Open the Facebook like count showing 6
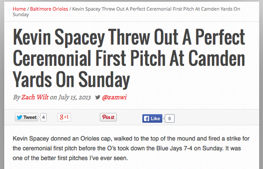263x169 pixels. click(169, 119)
